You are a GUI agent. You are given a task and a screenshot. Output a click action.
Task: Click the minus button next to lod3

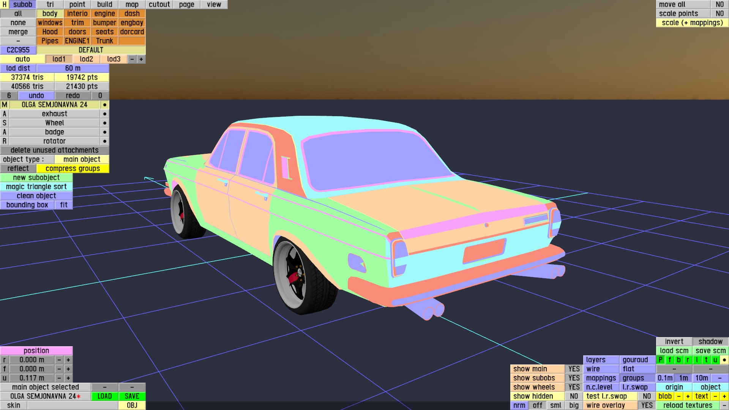click(132, 59)
